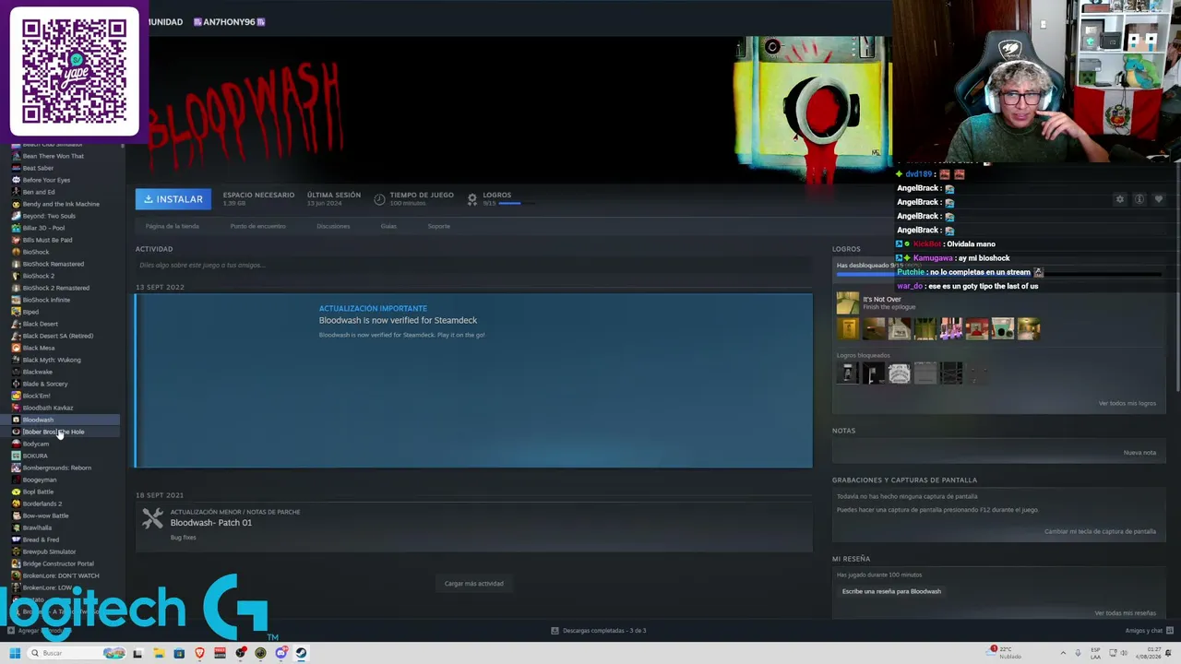Screen dimensions: 1181x664
Task: Open downloads via the download status icon
Action: [x=555, y=631]
